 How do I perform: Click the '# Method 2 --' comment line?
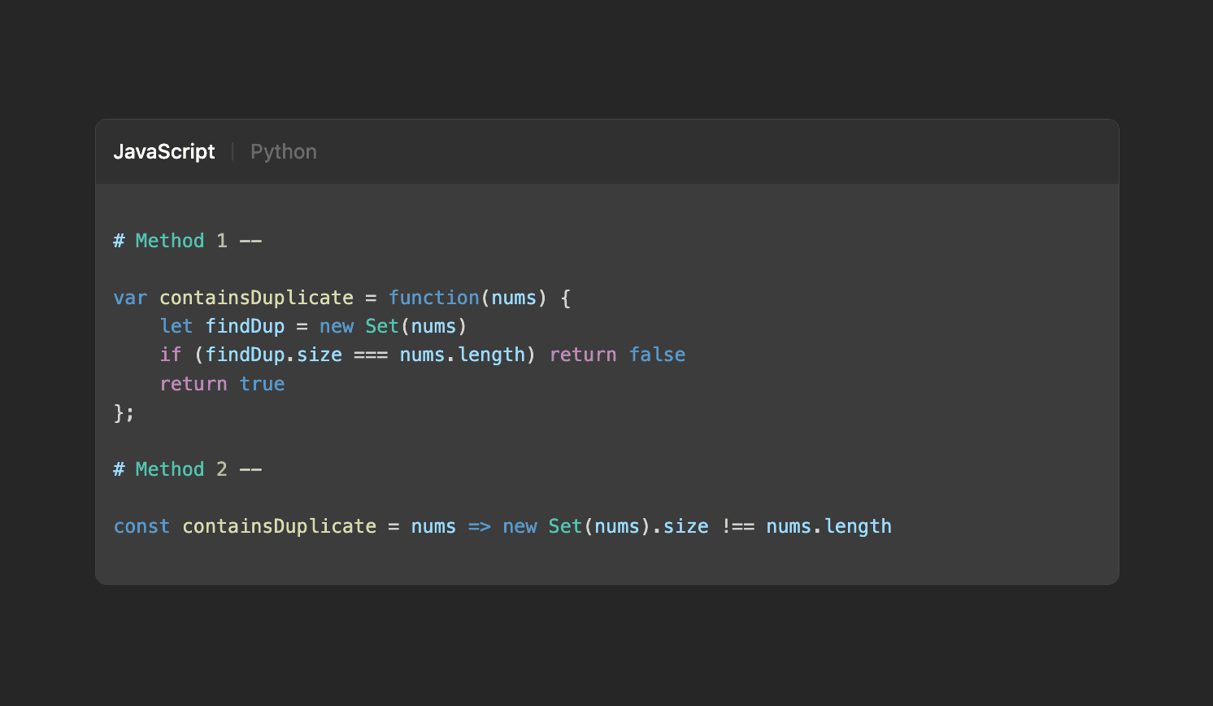(188, 469)
